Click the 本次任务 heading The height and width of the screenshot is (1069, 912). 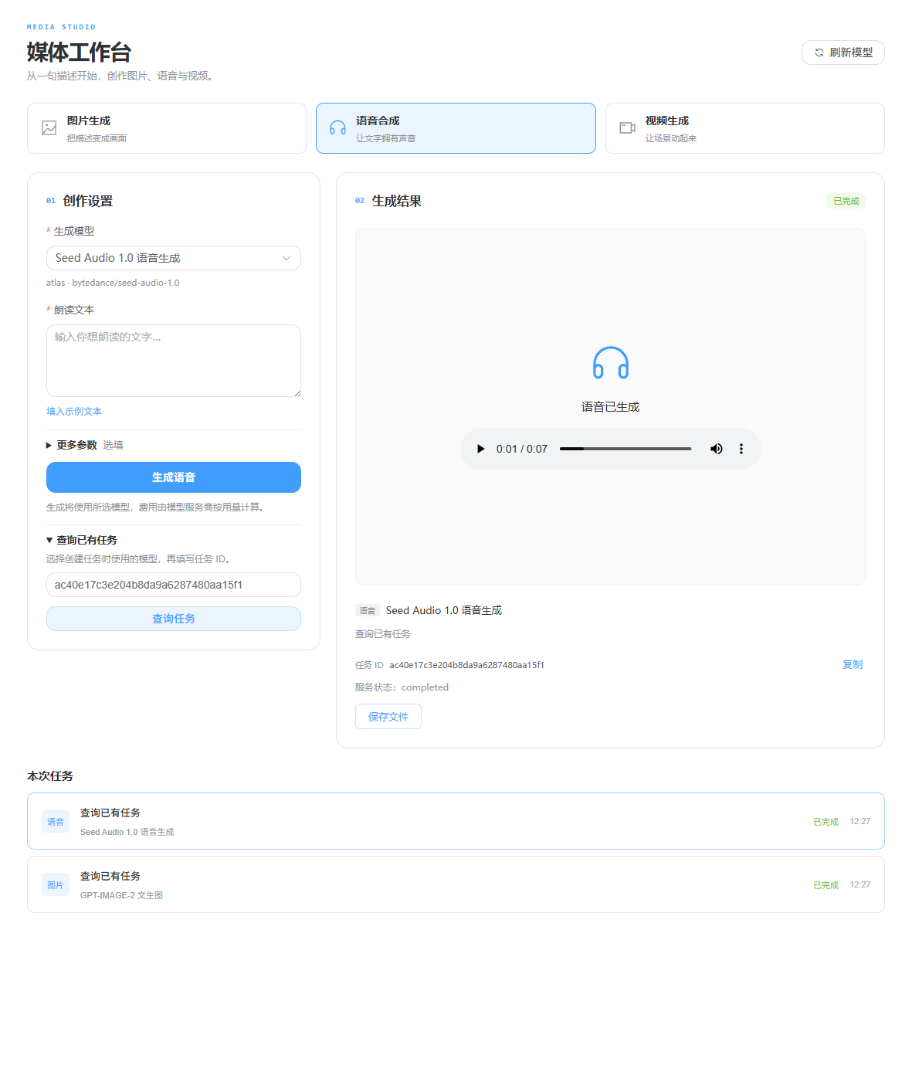coord(50,776)
